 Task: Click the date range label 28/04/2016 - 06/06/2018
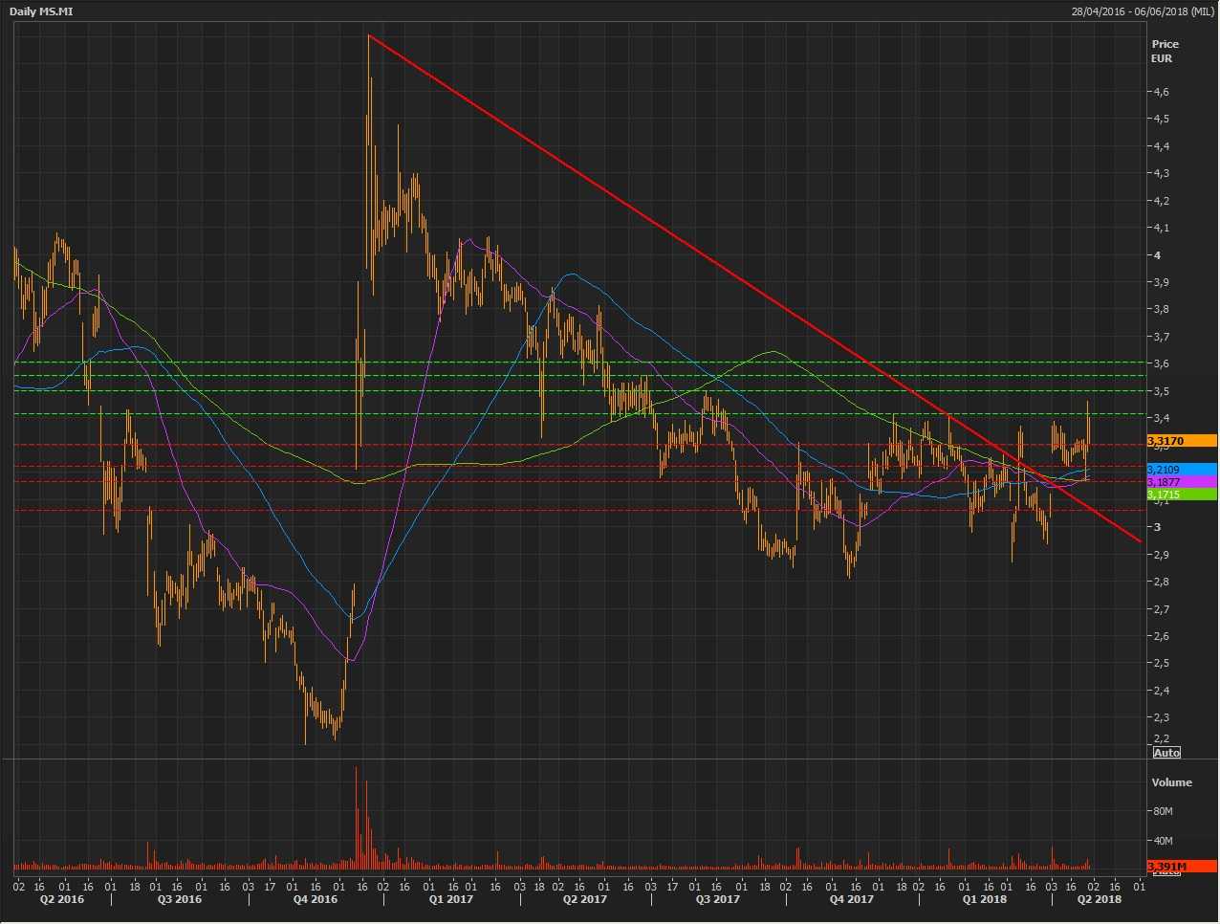pyautogui.click(x=1143, y=11)
